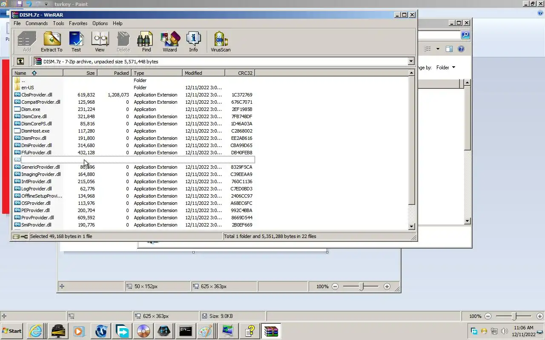
Task: Sort by the Modified column header
Action: pos(204,73)
